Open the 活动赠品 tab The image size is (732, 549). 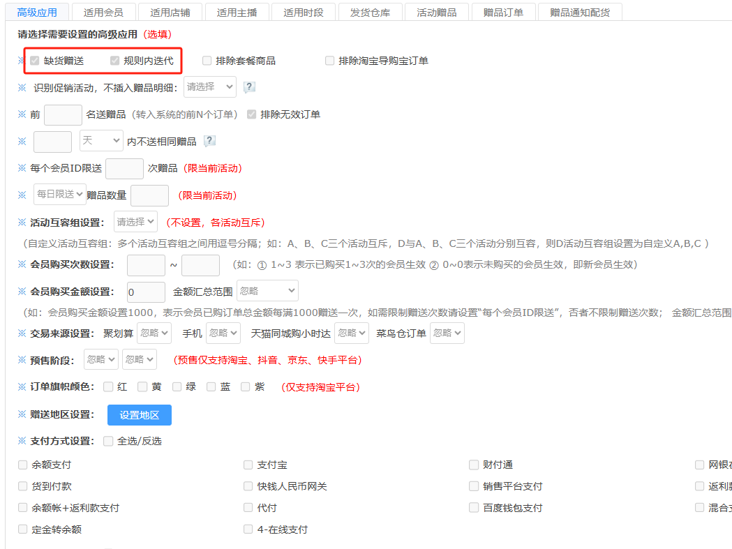[436, 12]
